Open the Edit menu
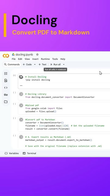 20,59
